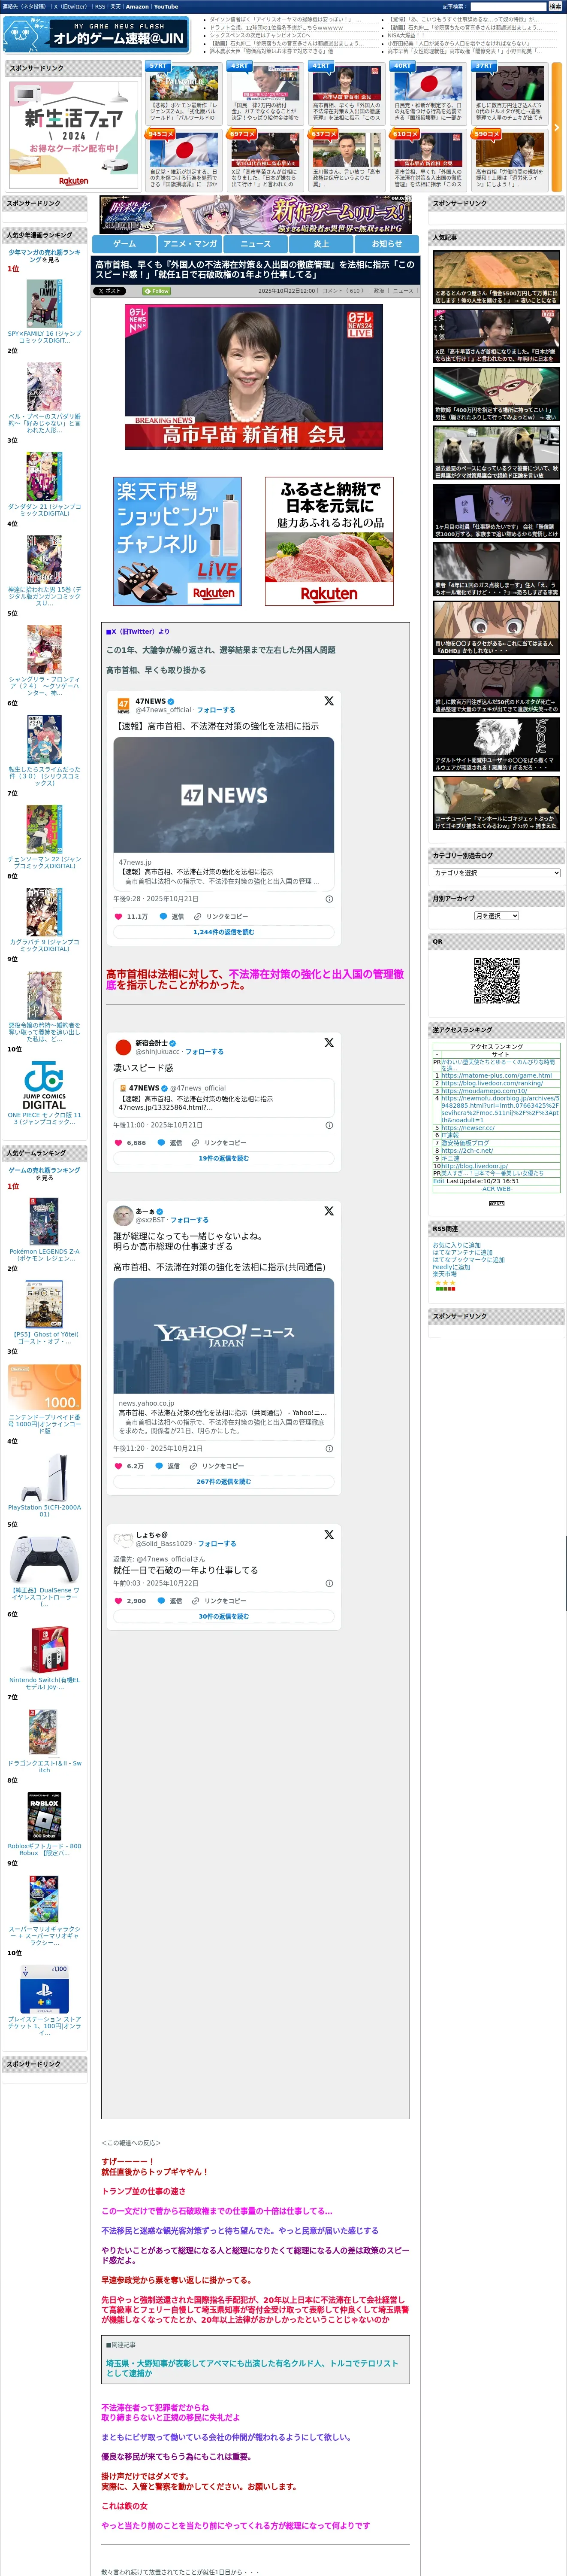Open the ニュース navigation tab
The height and width of the screenshot is (2576, 567).
click(256, 243)
